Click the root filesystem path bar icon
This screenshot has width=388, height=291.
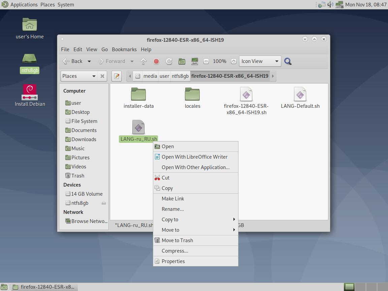[x=138, y=76]
